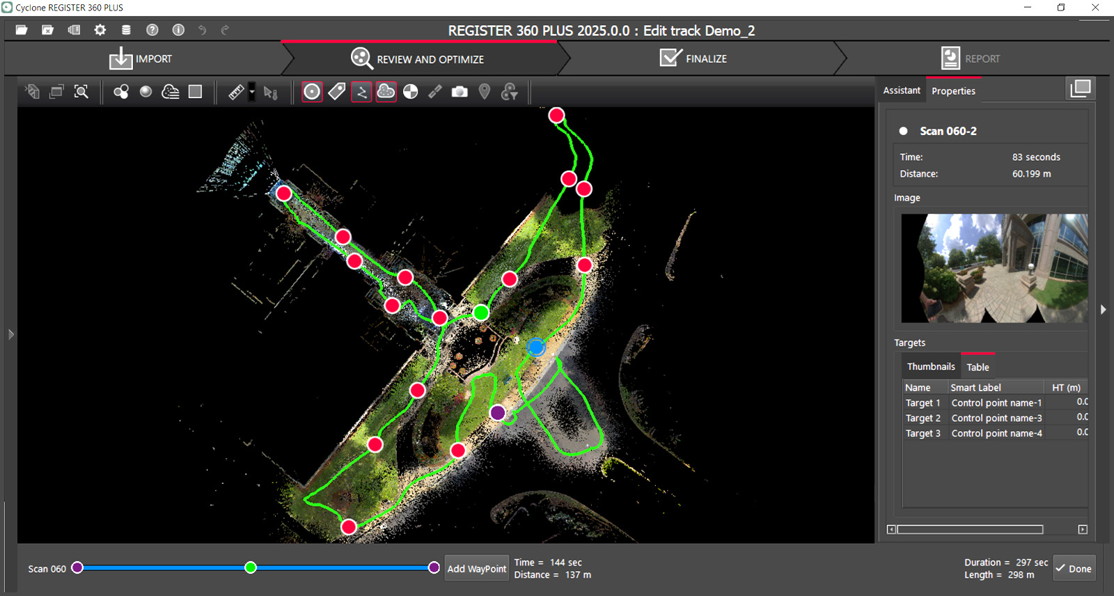Open the project library book icon
This screenshot has width=1114, height=596.
point(74,30)
